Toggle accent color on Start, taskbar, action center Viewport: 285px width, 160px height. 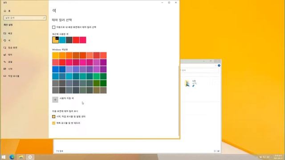tap(53, 116)
